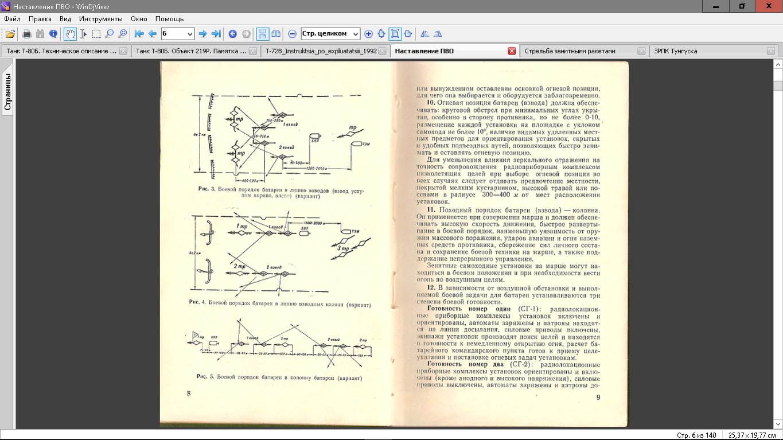Open the Файл menu

12,19
